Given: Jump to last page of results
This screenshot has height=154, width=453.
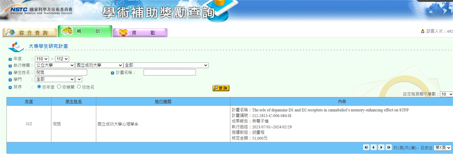Looking at the screenshot, I should 389,148.
